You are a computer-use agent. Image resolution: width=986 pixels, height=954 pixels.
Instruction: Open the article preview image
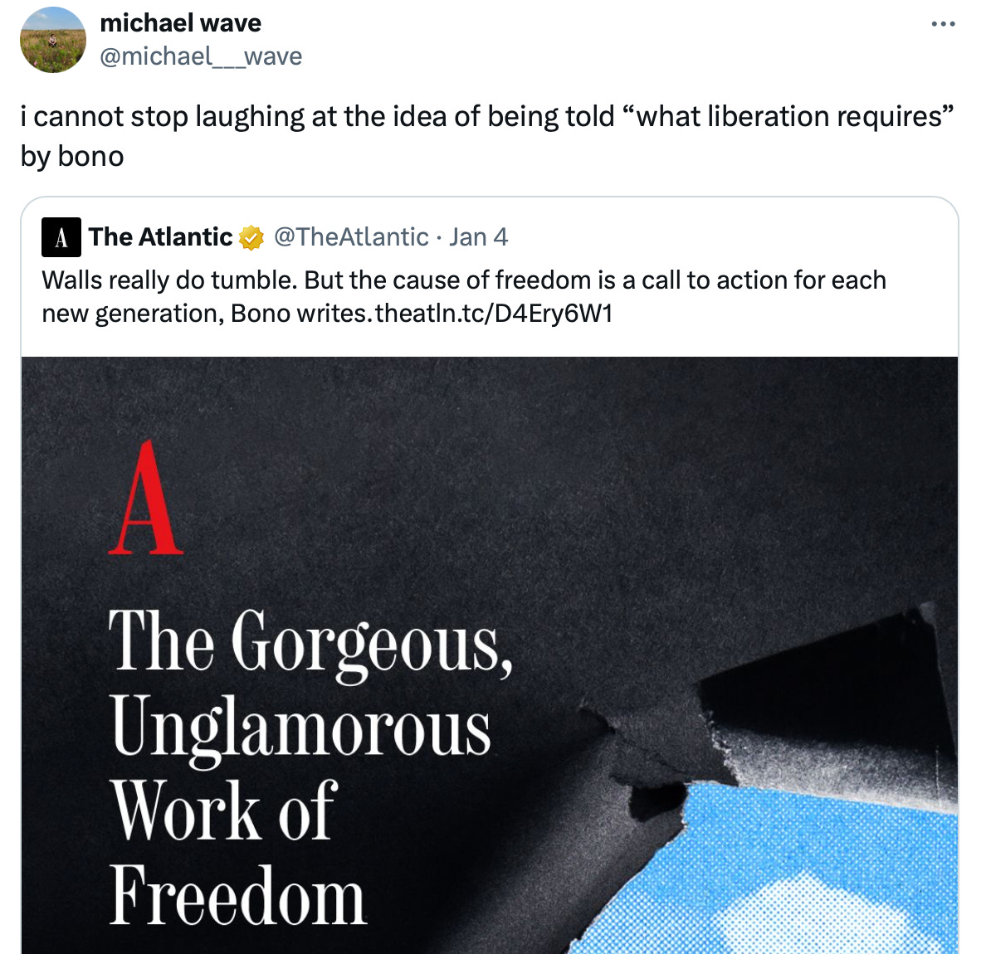(x=490, y=655)
